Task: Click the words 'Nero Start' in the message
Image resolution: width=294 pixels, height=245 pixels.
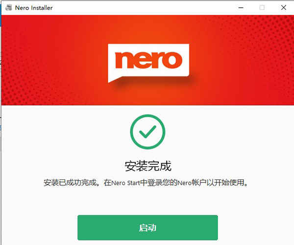Action: coord(125,183)
